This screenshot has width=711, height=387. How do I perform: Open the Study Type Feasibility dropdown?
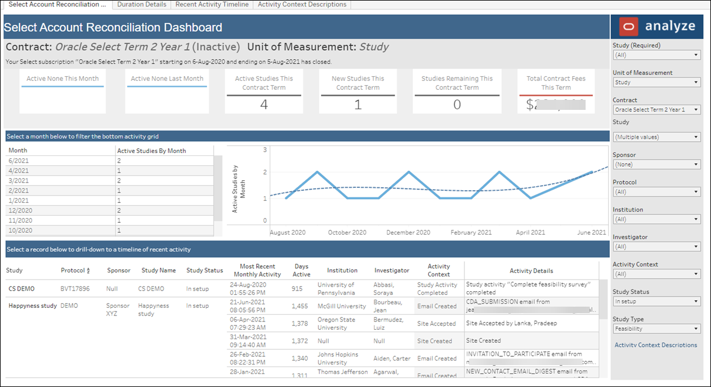(657, 329)
